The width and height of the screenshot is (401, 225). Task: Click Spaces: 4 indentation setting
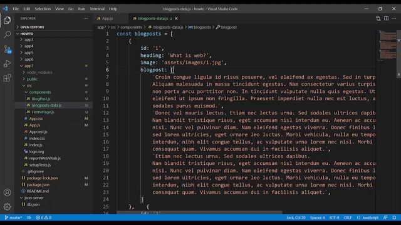point(318,217)
